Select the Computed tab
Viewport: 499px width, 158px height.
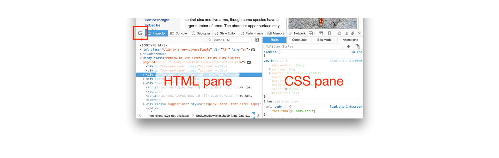pyautogui.click(x=299, y=40)
